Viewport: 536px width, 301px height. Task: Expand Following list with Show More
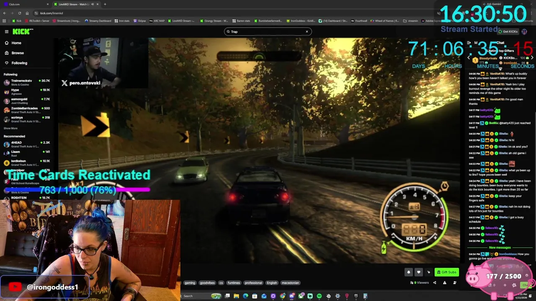(x=10, y=128)
